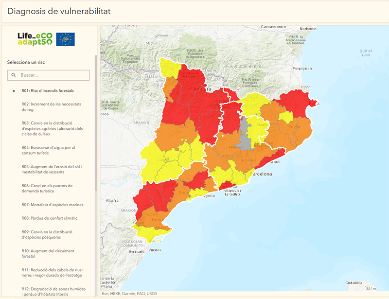Click the risk list vertical scrollbar

tap(96, 146)
